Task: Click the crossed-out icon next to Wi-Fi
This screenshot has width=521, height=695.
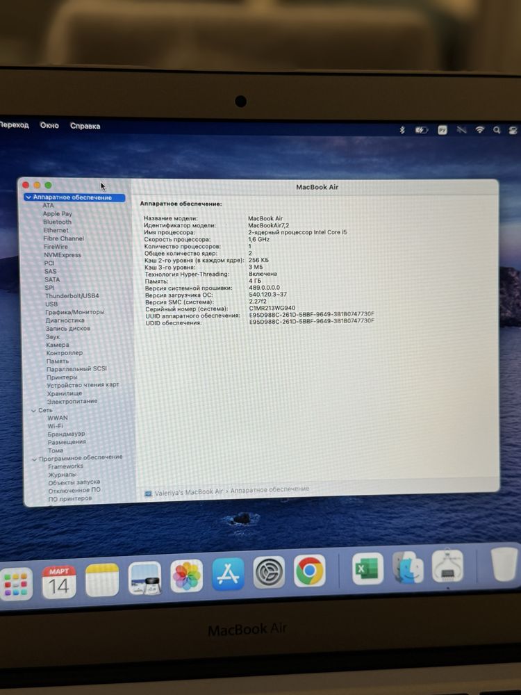Action: pyautogui.click(x=461, y=129)
